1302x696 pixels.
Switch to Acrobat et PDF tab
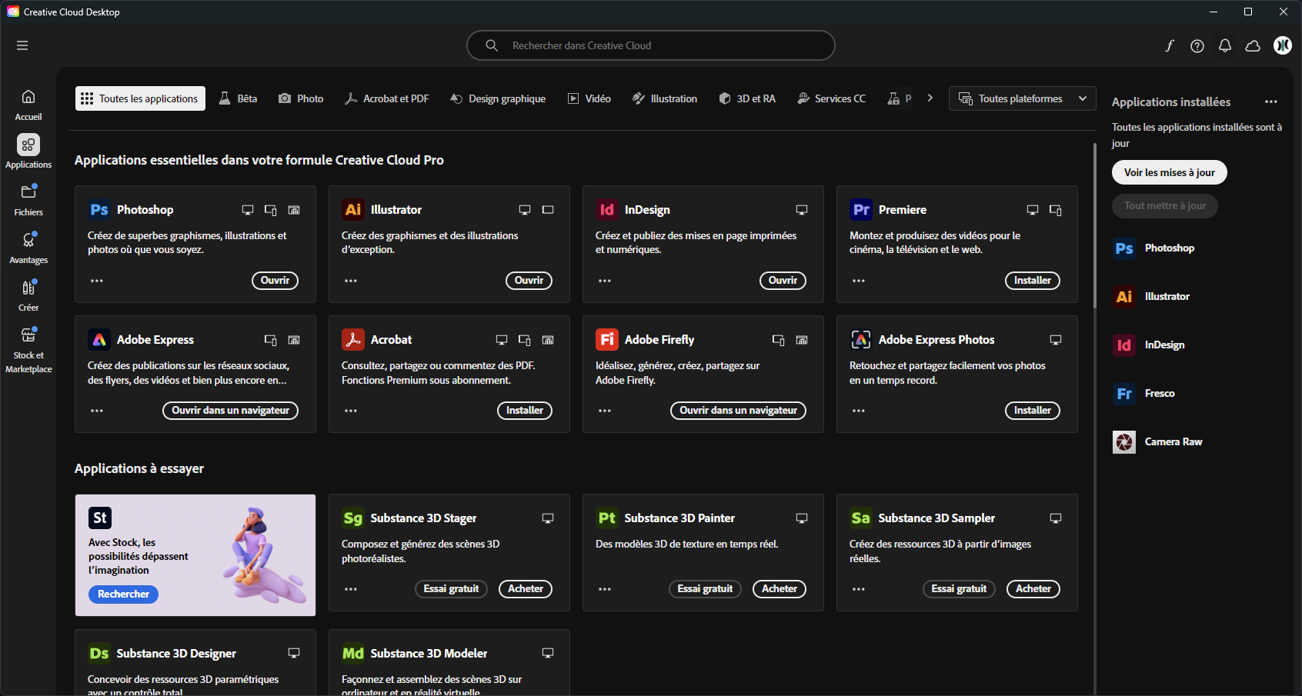387,98
